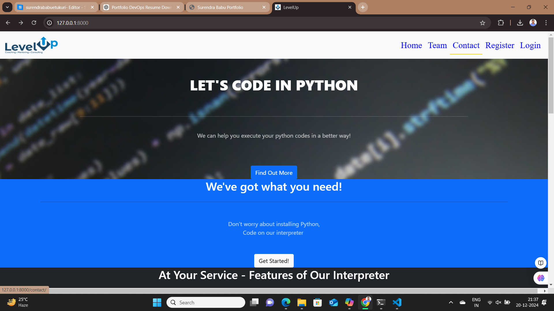Bookmark this page with star icon
Viewport: 554px width, 311px height.
482,23
